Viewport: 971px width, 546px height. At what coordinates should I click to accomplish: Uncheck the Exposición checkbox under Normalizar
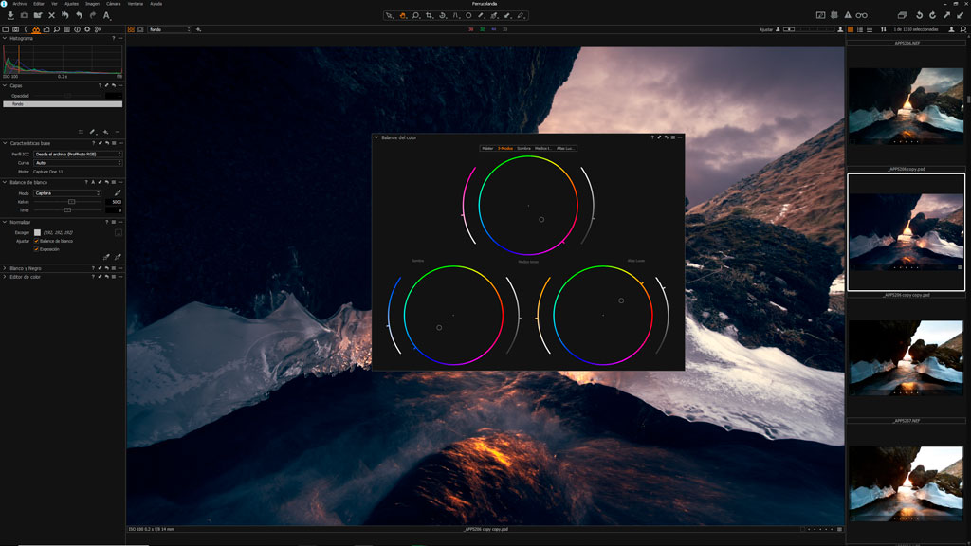(36, 249)
